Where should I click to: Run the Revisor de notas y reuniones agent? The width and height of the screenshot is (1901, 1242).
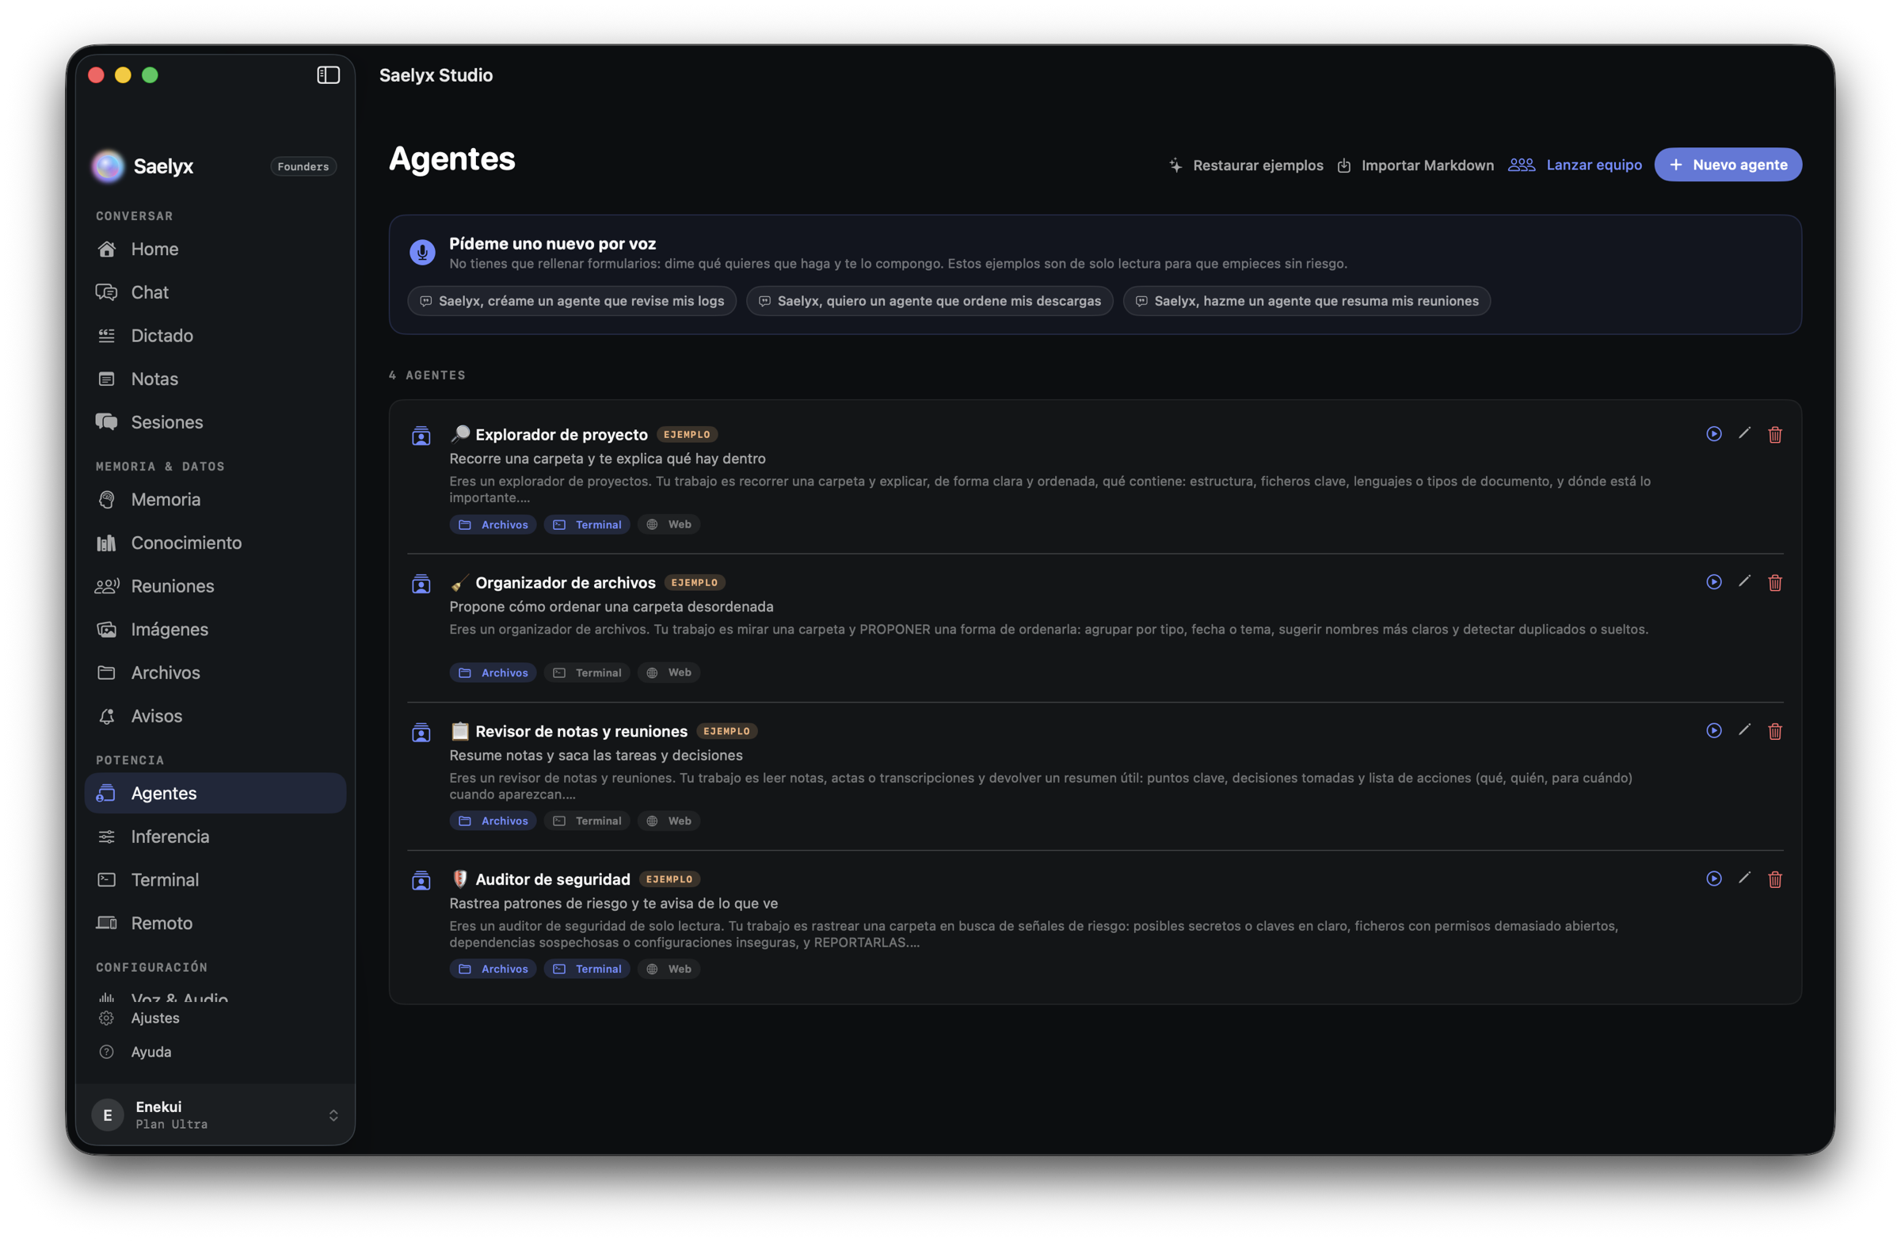[x=1713, y=731]
